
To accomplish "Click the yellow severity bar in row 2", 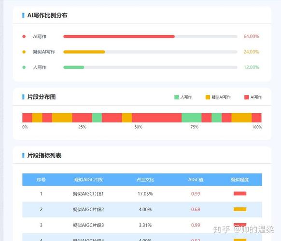I will tap(240, 209).
